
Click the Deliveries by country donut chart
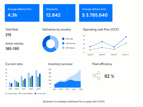(51, 44)
